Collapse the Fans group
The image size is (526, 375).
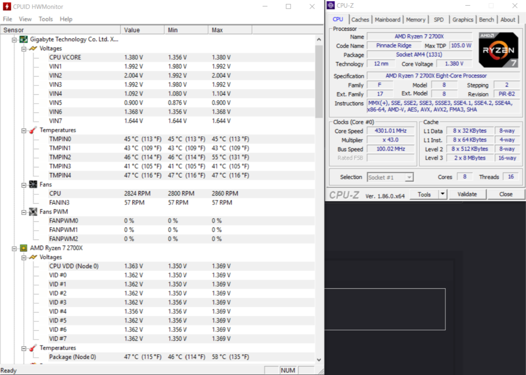(23, 185)
